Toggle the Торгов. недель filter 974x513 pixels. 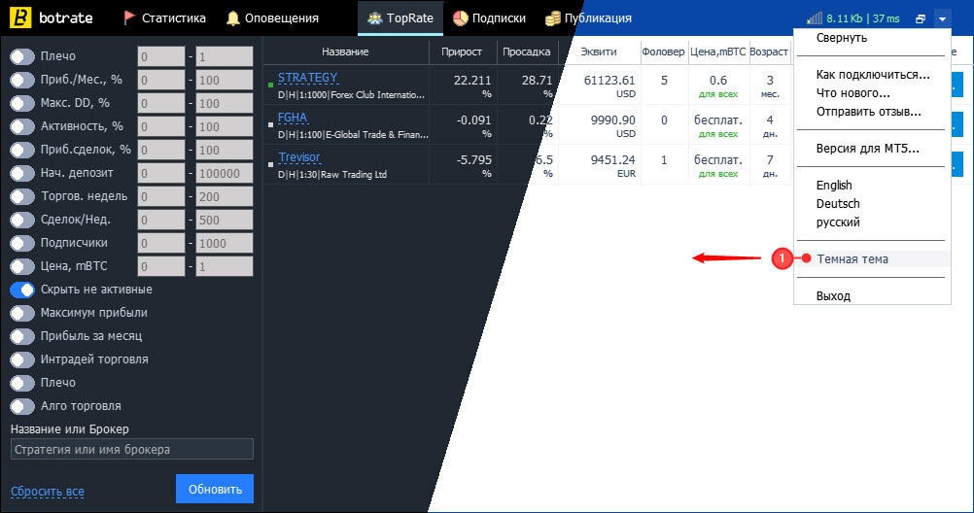pos(22,197)
